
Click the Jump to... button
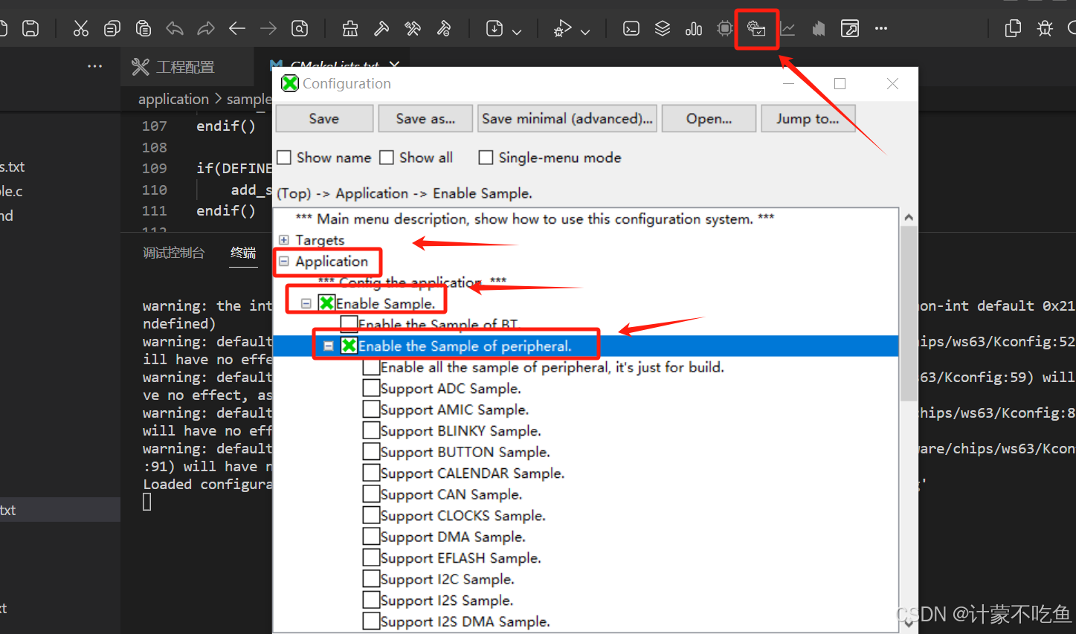tap(808, 118)
